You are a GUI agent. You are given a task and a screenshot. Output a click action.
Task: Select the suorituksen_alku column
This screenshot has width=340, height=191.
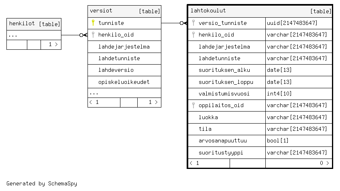(x=224, y=70)
